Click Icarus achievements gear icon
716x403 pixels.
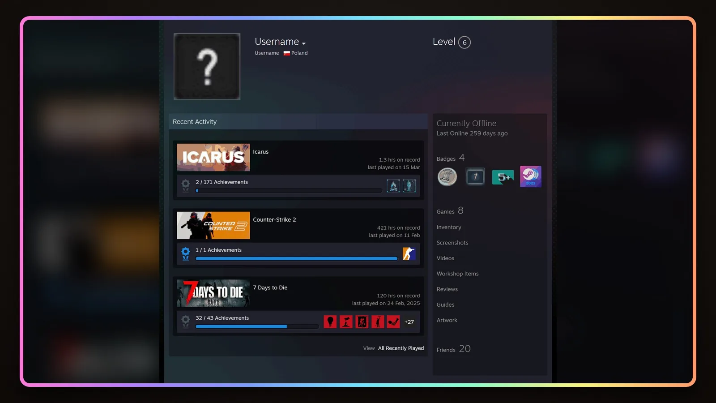[x=186, y=185]
